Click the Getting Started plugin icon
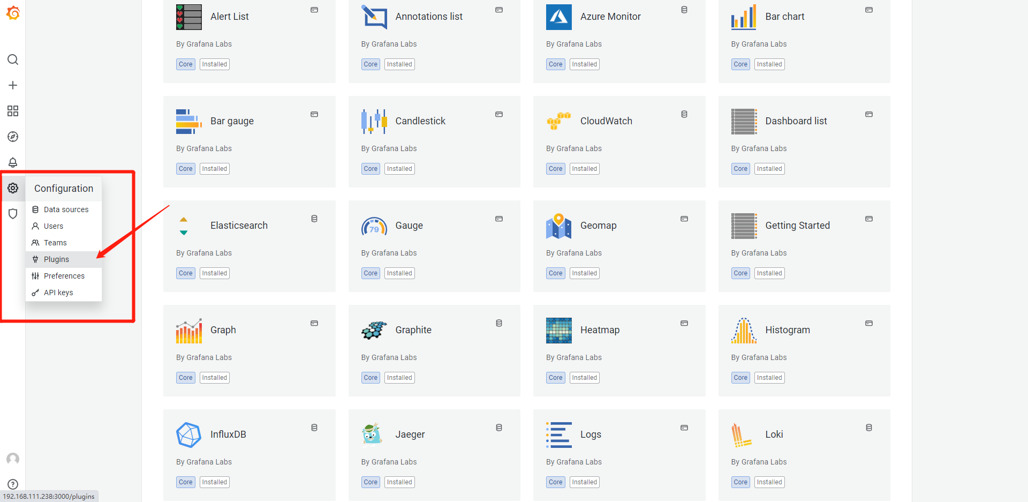The image size is (1028, 502). tap(744, 226)
